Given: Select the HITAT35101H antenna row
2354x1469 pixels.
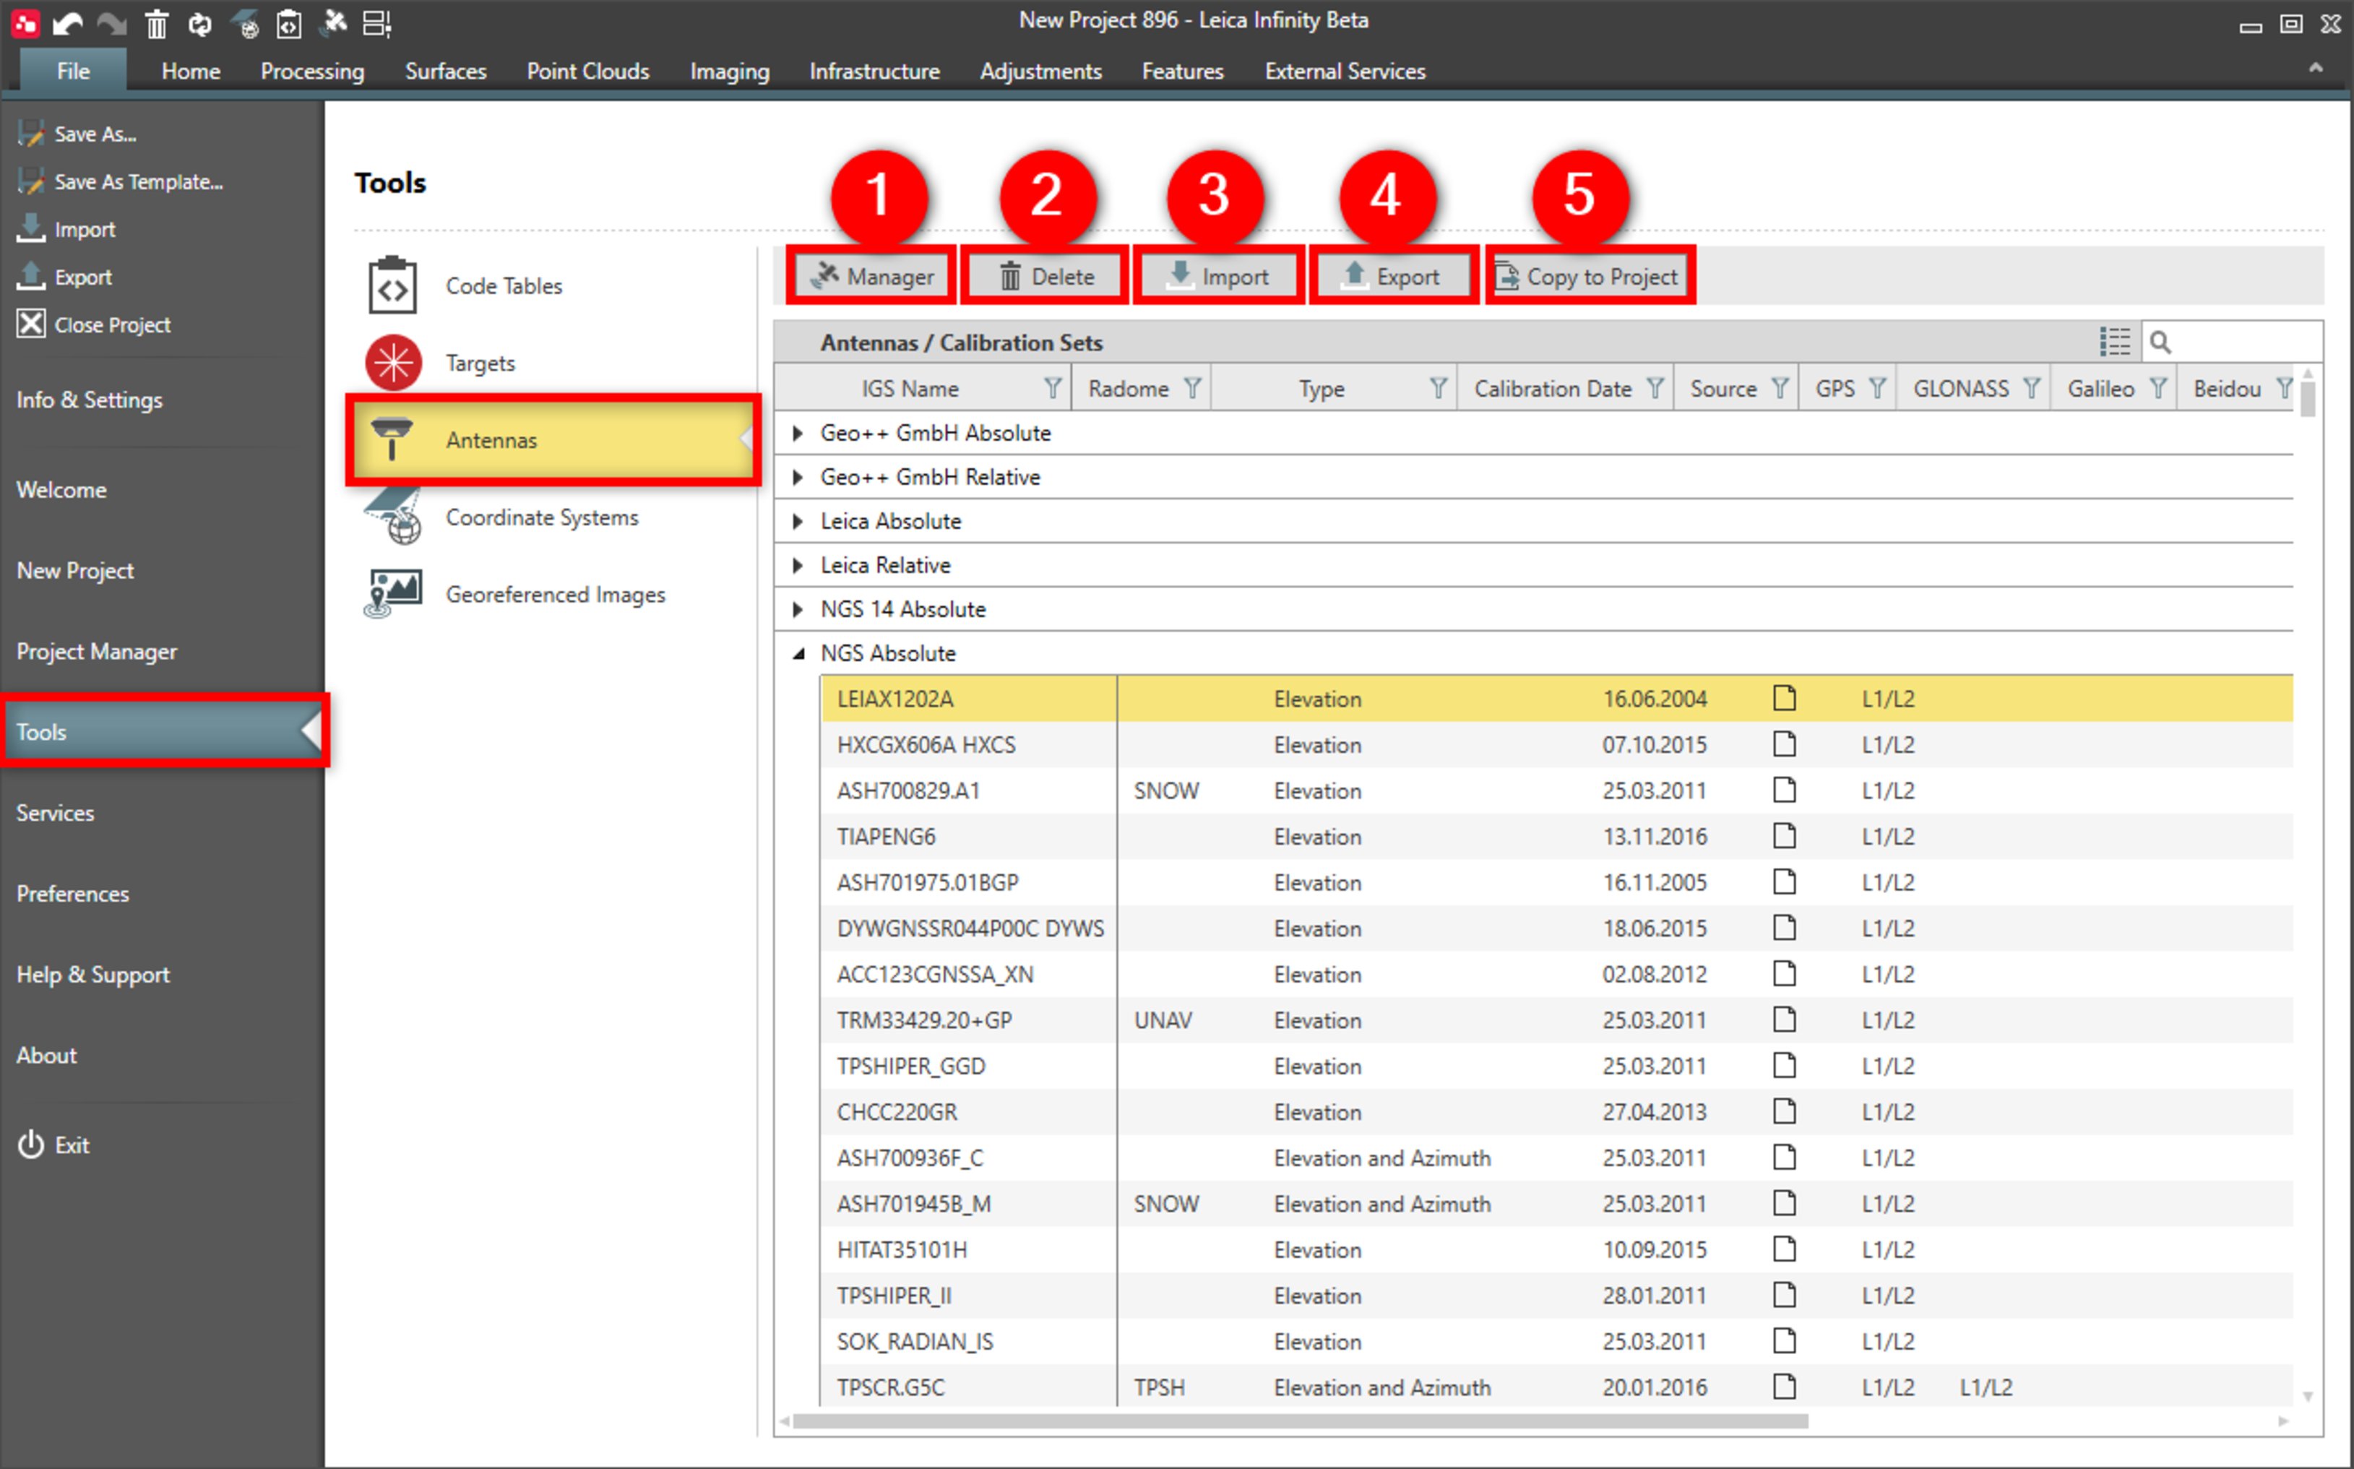Looking at the screenshot, I should point(1557,1249).
